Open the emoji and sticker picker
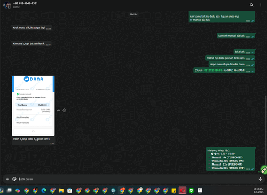The image size is (267, 195). [14, 179]
